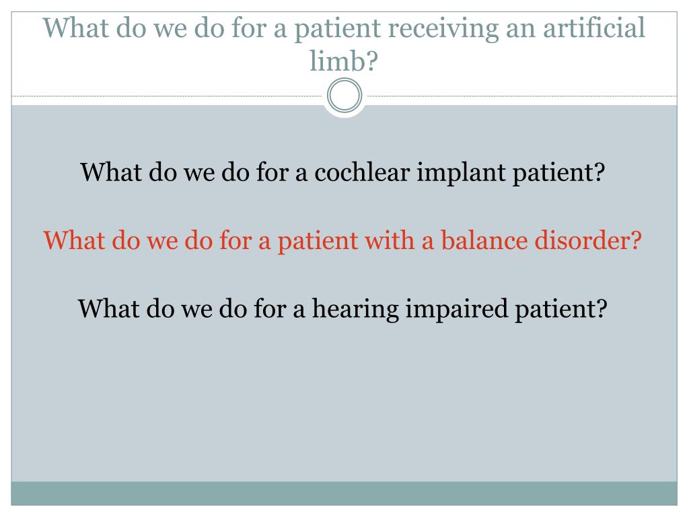Click the first "What" in the slide title
The width and height of the screenshot is (689, 517).
(75, 28)
